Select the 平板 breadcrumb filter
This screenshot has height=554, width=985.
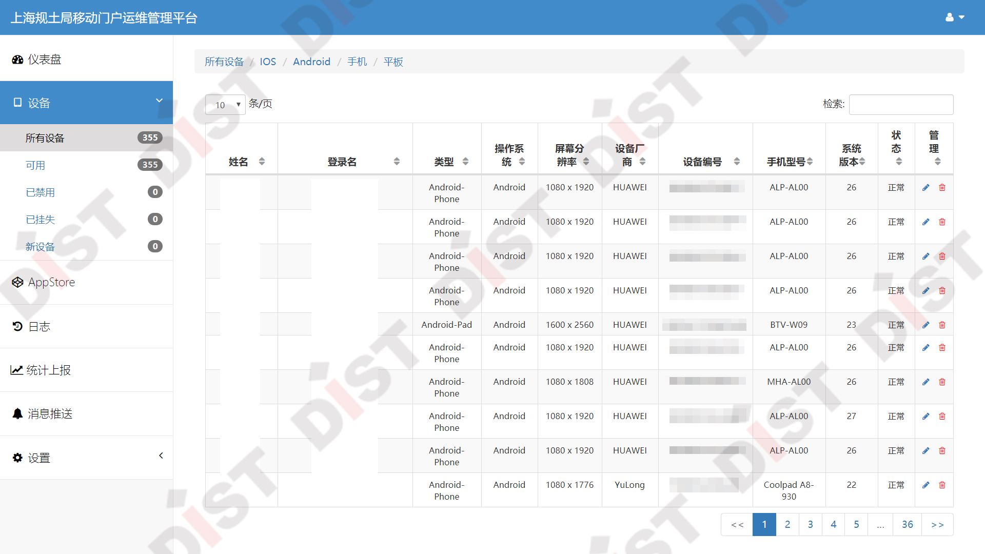pyautogui.click(x=393, y=62)
